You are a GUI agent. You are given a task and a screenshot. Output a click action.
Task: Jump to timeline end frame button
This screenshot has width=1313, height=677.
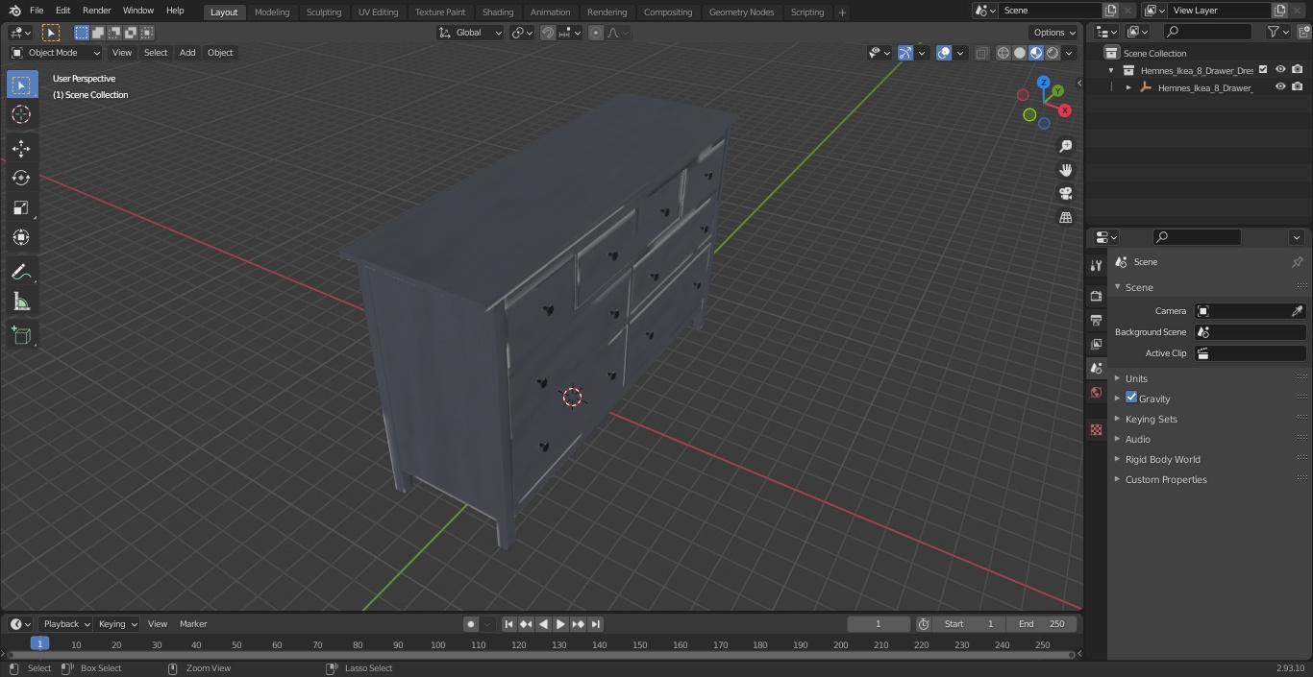pyautogui.click(x=596, y=624)
